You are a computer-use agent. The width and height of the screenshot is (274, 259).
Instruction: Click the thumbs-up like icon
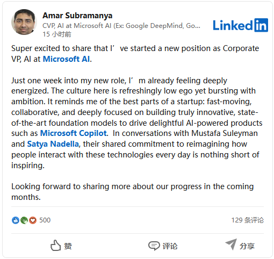55,245
